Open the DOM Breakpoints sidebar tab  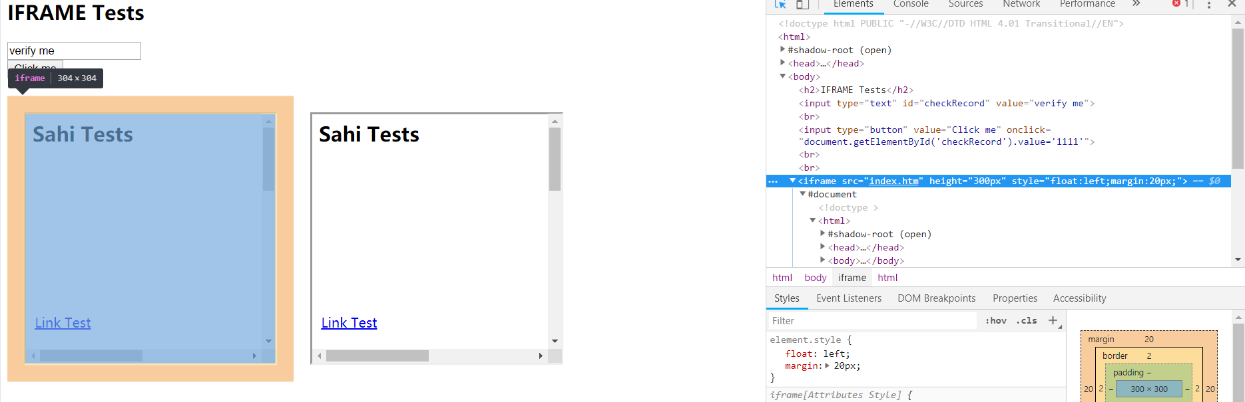click(937, 298)
